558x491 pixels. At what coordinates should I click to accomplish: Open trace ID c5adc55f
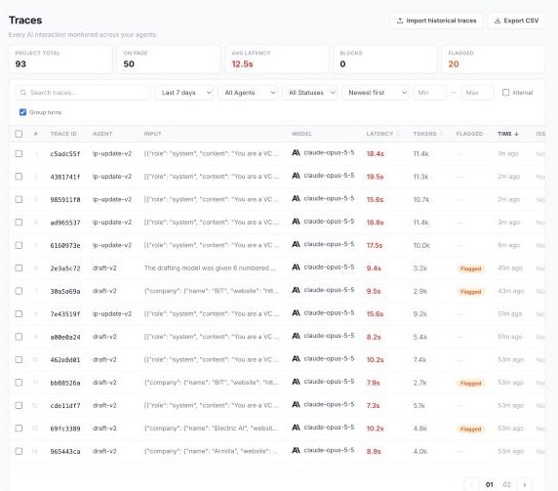65,154
